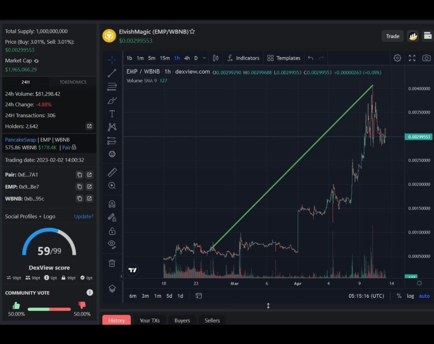
Task: Take a chart snapshot with camera icon
Action: click(x=426, y=58)
